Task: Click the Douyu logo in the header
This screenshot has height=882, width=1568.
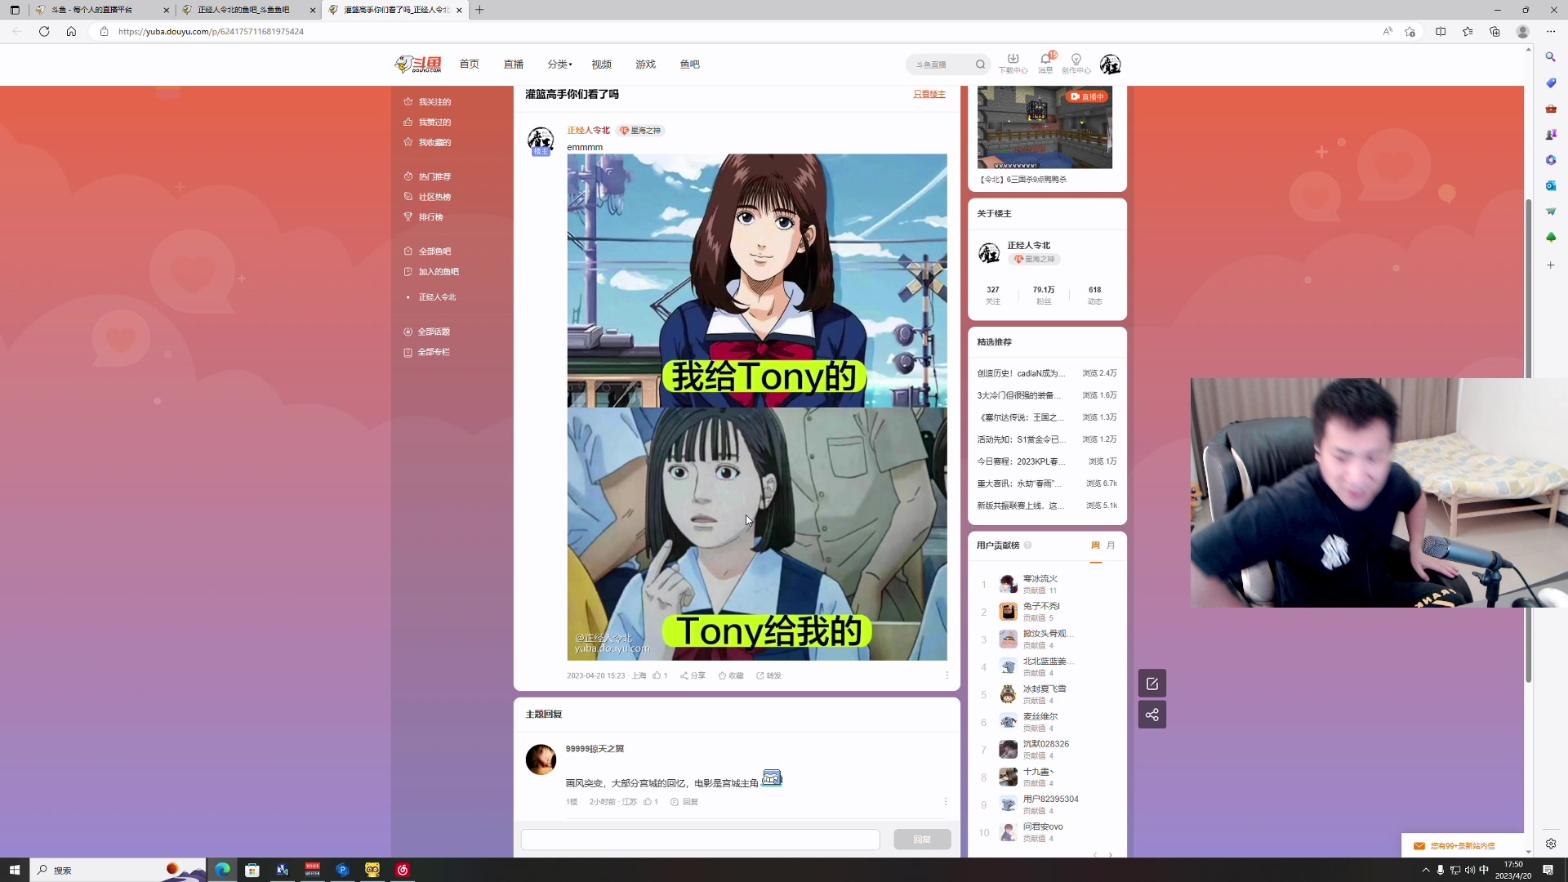Action: click(x=418, y=64)
